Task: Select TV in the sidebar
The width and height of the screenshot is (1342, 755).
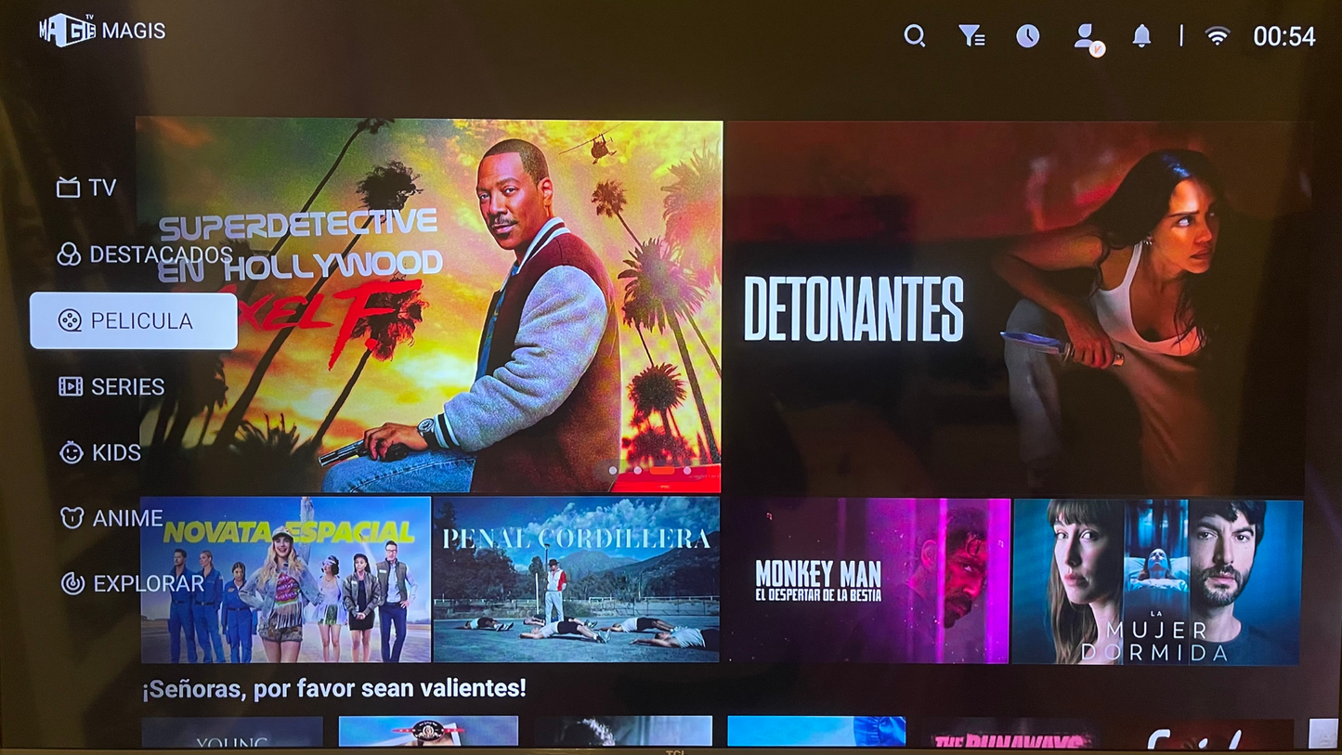Action: point(86,188)
